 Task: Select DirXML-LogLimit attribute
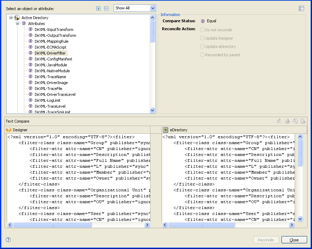click(47, 100)
